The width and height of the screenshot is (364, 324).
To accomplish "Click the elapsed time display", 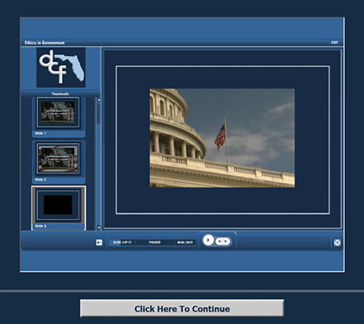I will [186, 243].
